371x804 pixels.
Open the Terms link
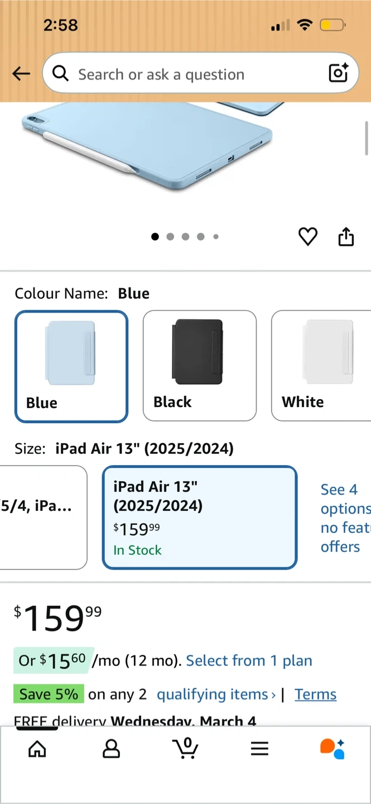[x=315, y=695]
